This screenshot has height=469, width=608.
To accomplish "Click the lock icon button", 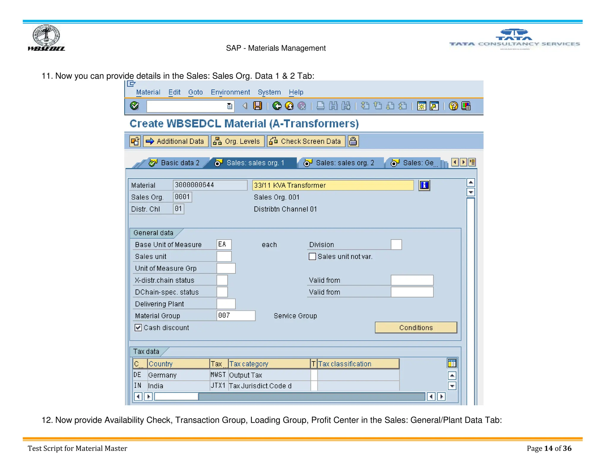I will (353, 141).
